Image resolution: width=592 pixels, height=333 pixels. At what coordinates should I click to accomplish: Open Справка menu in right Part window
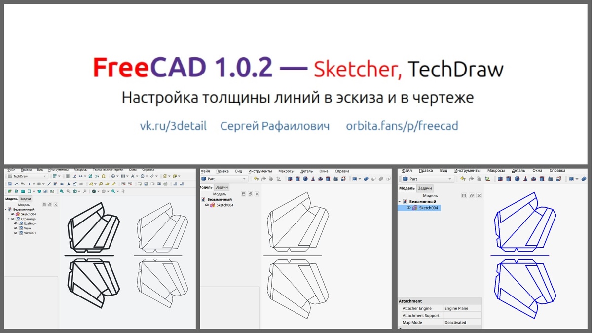coord(557,170)
